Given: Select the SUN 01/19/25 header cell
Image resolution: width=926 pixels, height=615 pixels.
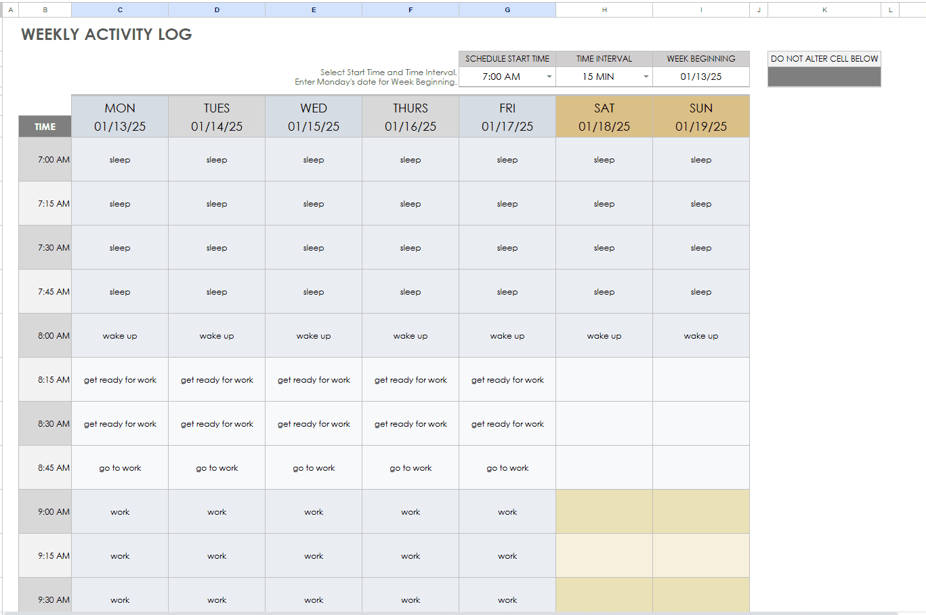Looking at the screenshot, I should click(700, 116).
